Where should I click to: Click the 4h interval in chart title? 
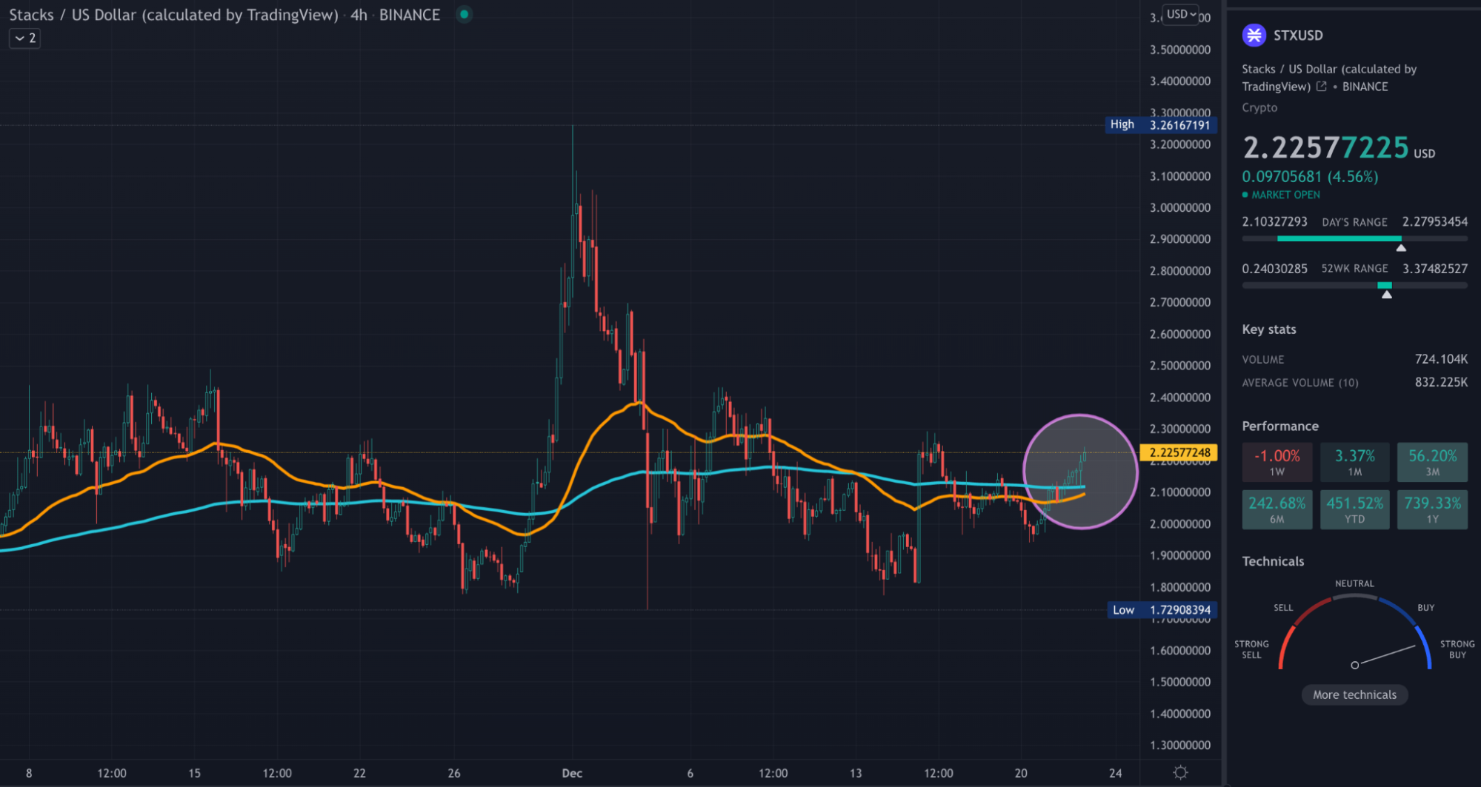tap(359, 15)
